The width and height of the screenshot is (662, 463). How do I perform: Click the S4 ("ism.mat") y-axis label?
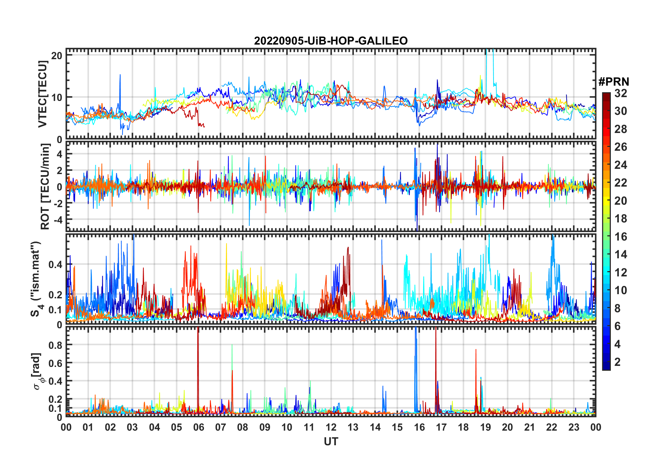pyautogui.click(x=36, y=279)
